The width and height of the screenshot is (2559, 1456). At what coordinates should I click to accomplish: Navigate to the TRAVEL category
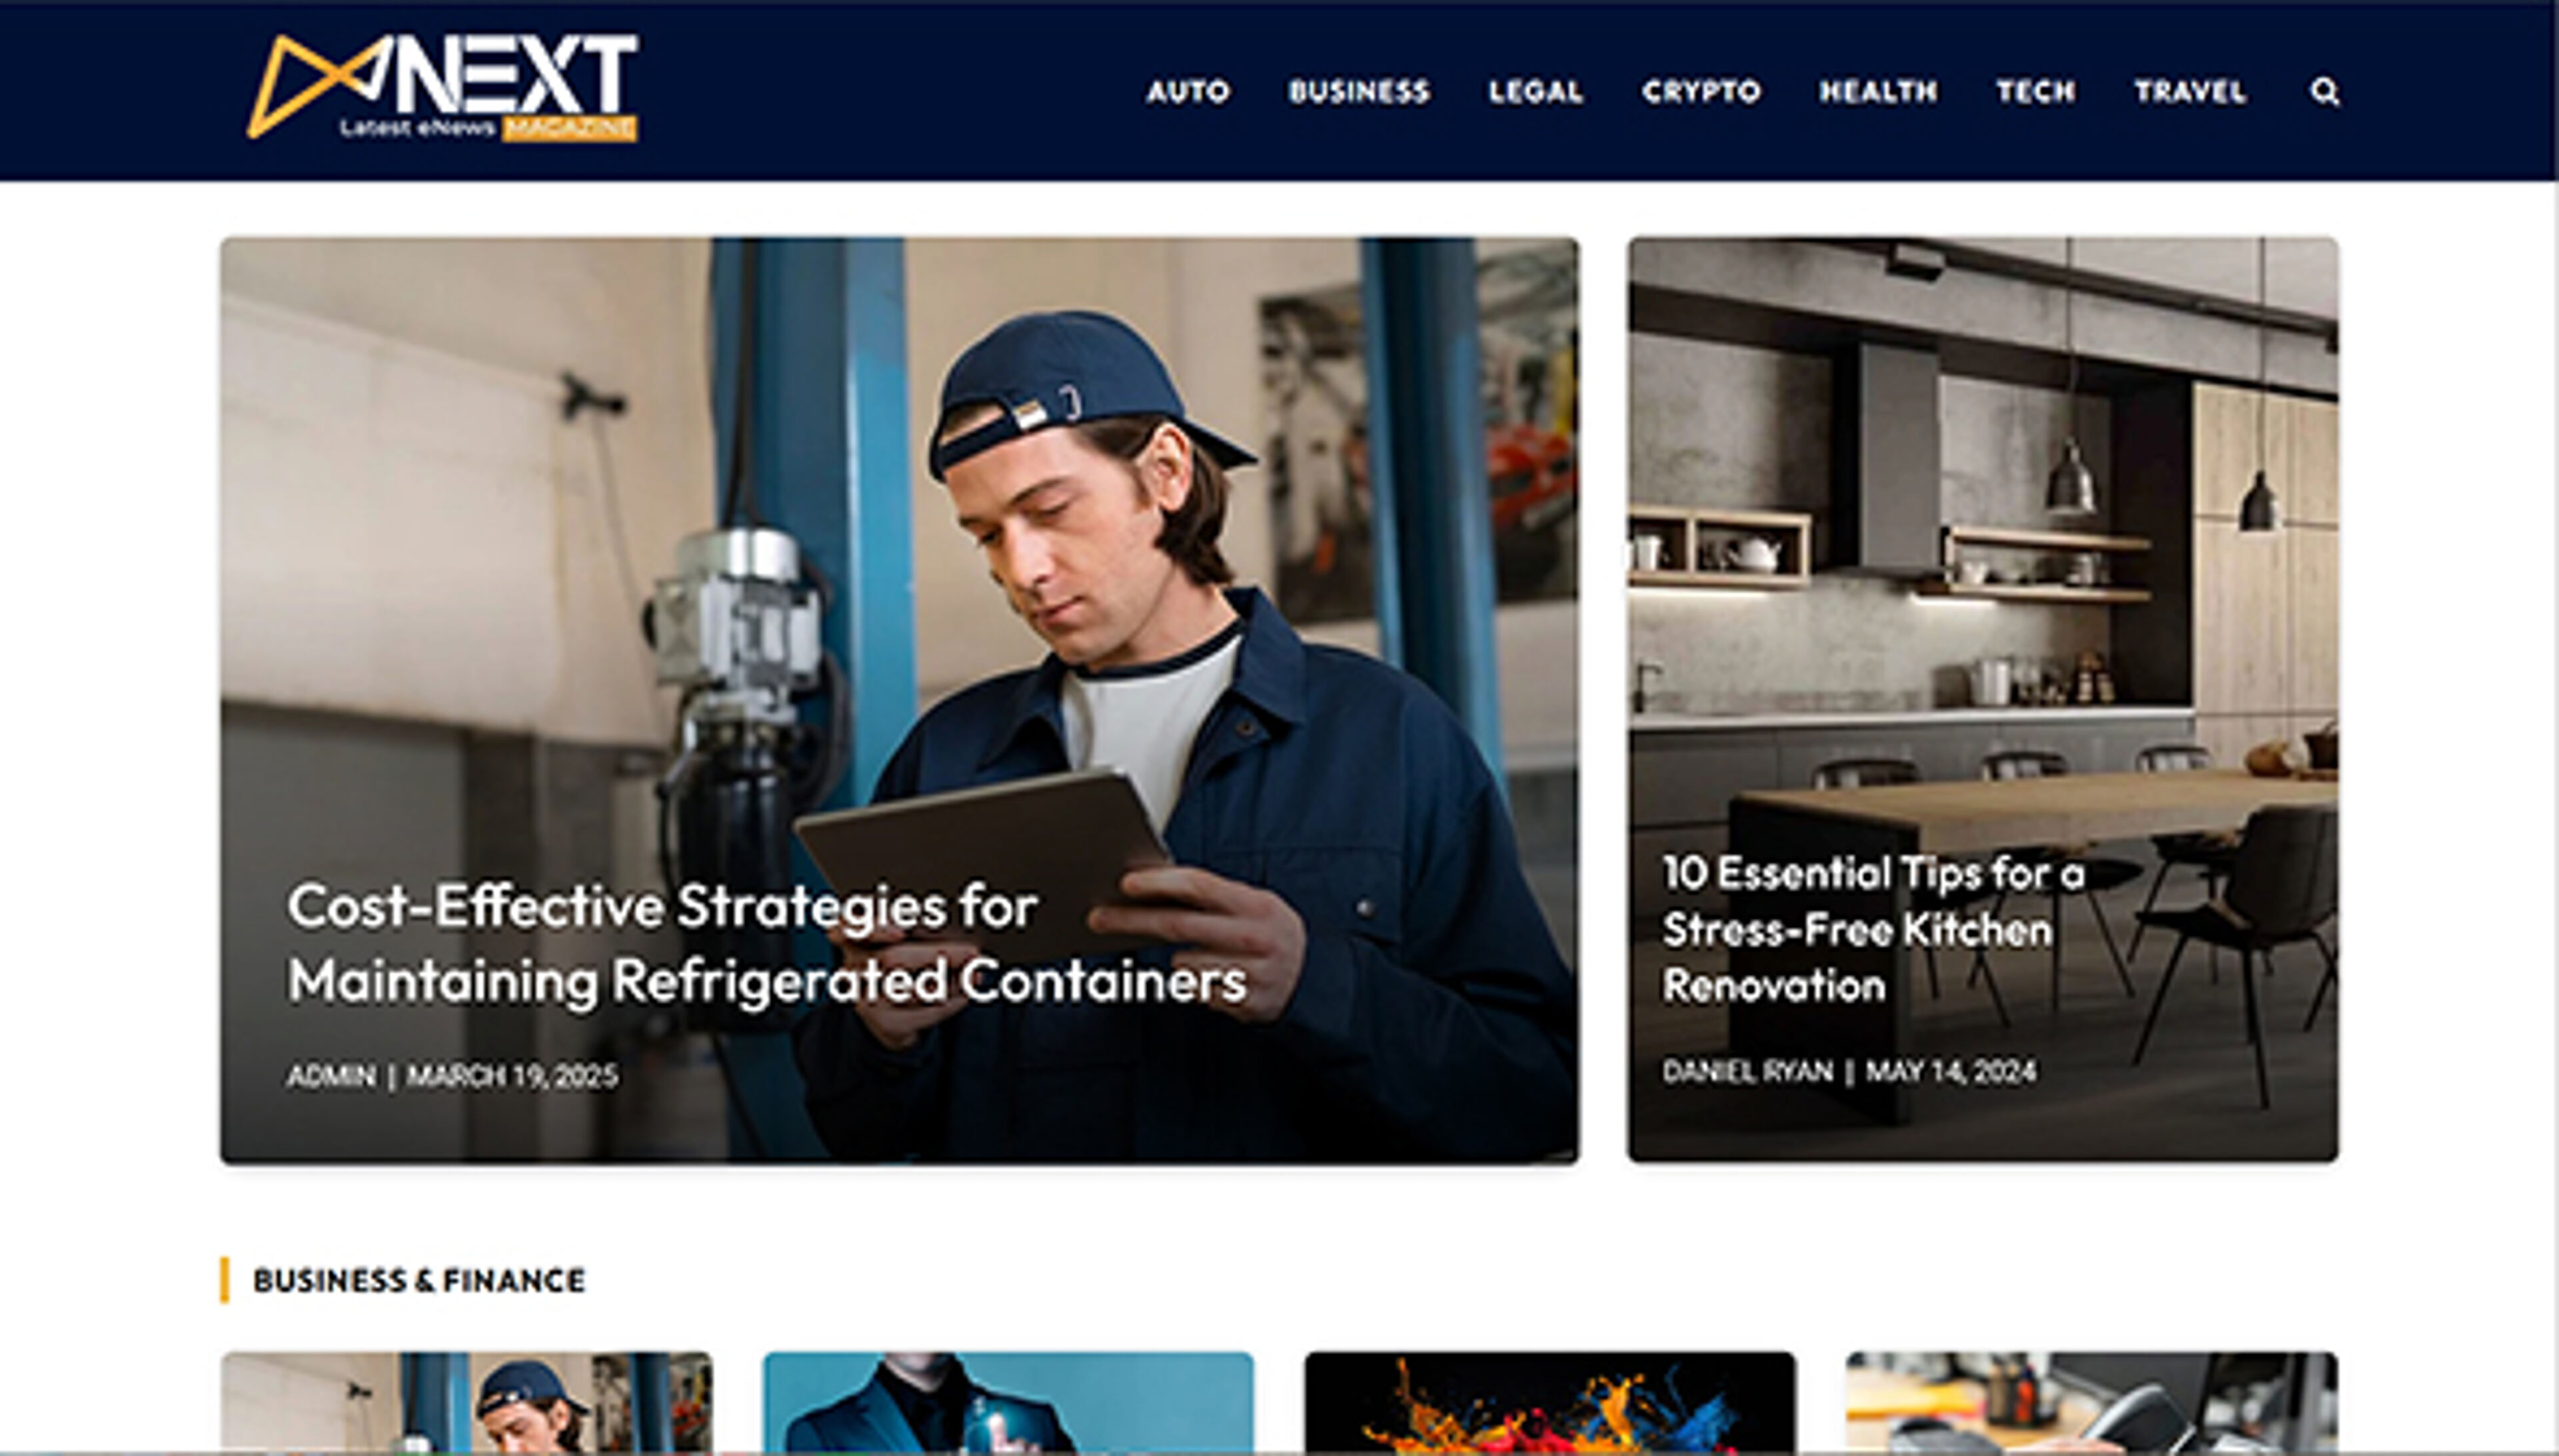click(2190, 92)
